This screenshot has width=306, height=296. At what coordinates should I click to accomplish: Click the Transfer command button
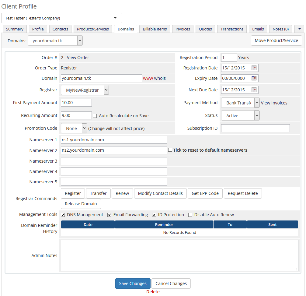click(x=98, y=193)
